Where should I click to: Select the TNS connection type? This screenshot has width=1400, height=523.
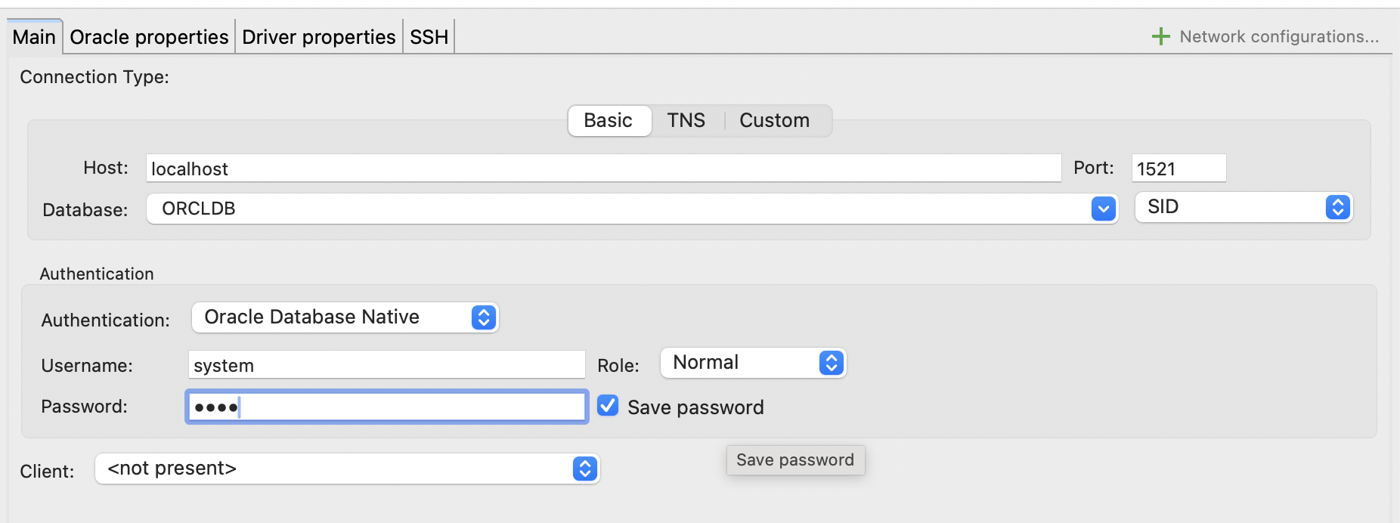click(x=686, y=121)
